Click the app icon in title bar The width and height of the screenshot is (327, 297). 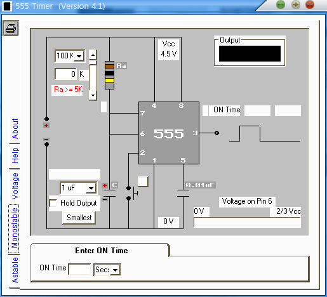(7, 6)
